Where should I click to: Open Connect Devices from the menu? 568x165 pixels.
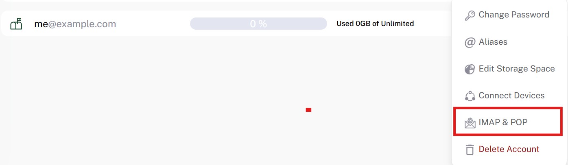[x=511, y=96]
